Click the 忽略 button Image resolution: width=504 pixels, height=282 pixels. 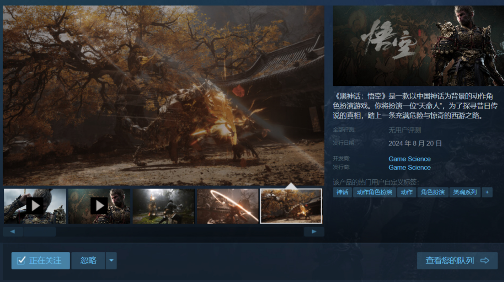coord(88,261)
